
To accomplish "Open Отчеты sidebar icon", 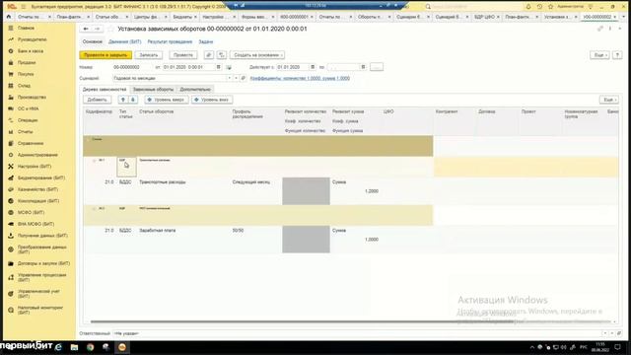I will [11, 131].
